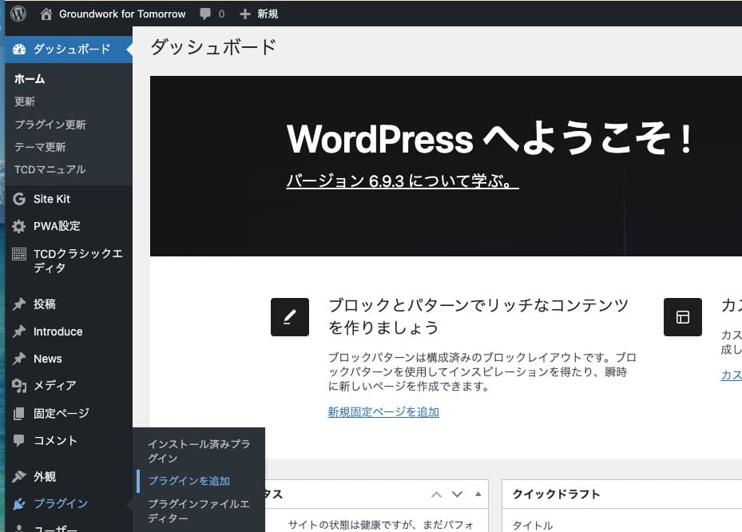Screen dimensions: 742x532
Task: Move site health widget down with arrow
Action: [x=457, y=494]
